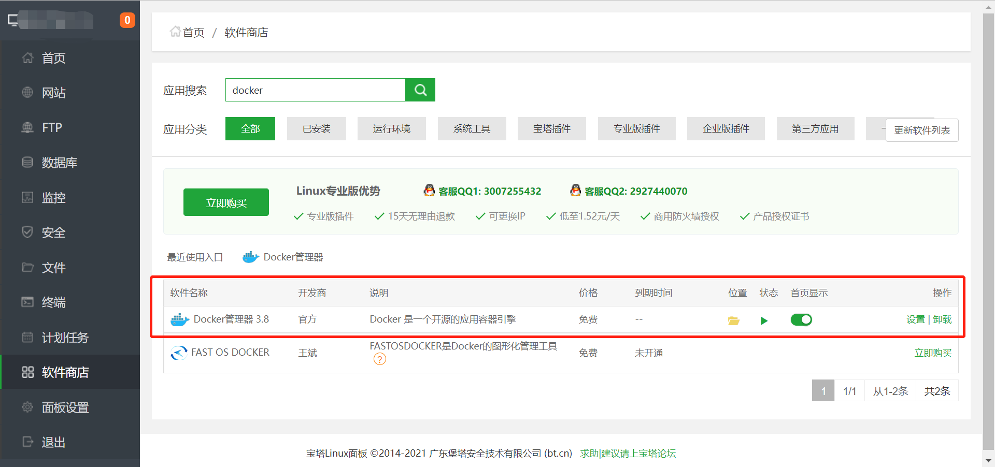
Task: Click the 求助|建议请上宝塔论坛 footer link
Action: click(x=628, y=454)
